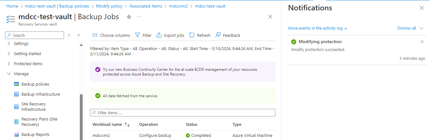The width and height of the screenshot is (430, 140).
Task: Open Backup Infrastructure menu item
Action: pos(40,94)
